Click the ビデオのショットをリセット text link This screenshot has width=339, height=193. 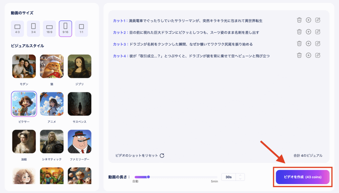[x=137, y=156]
